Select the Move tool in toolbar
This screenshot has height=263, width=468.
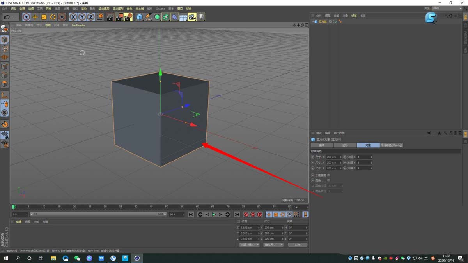35,17
